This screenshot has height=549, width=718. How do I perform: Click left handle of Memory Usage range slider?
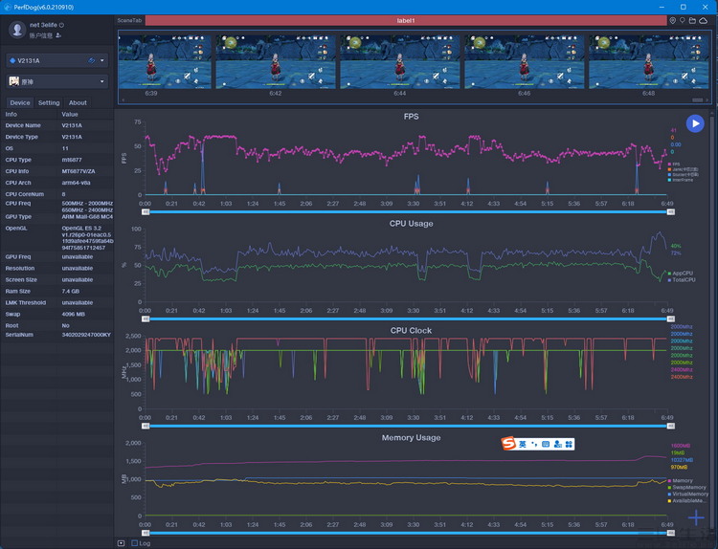pos(146,533)
